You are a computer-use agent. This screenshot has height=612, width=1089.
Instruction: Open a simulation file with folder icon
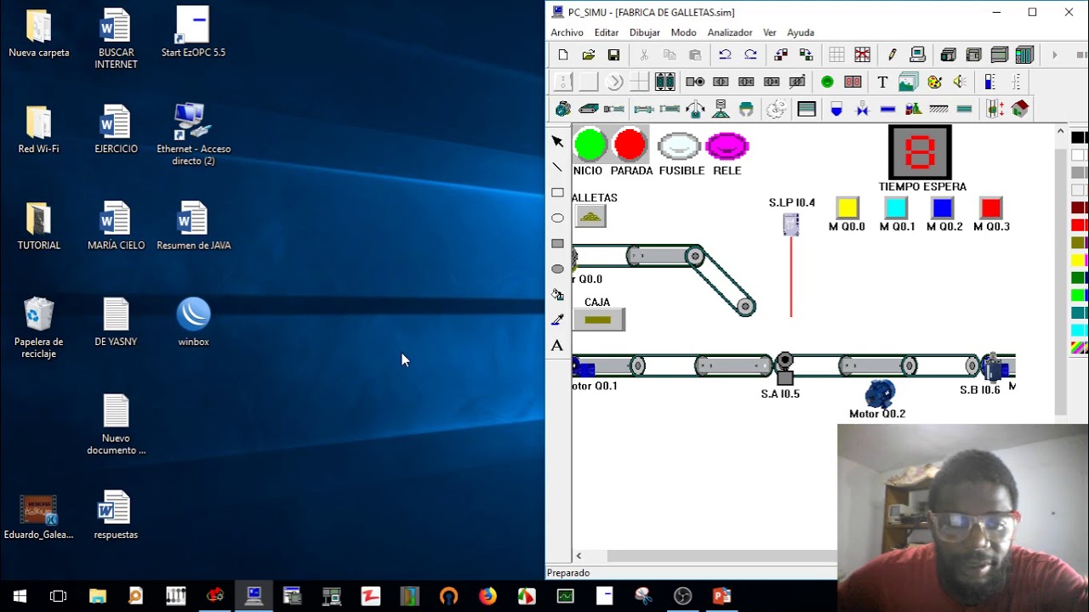pos(588,54)
